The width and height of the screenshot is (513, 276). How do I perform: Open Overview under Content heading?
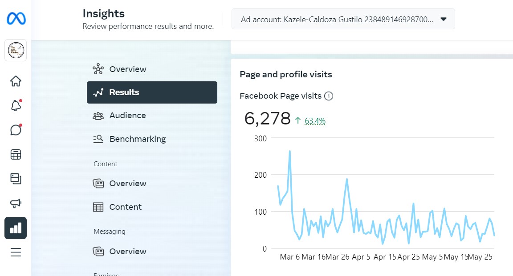tap(127, 184)
